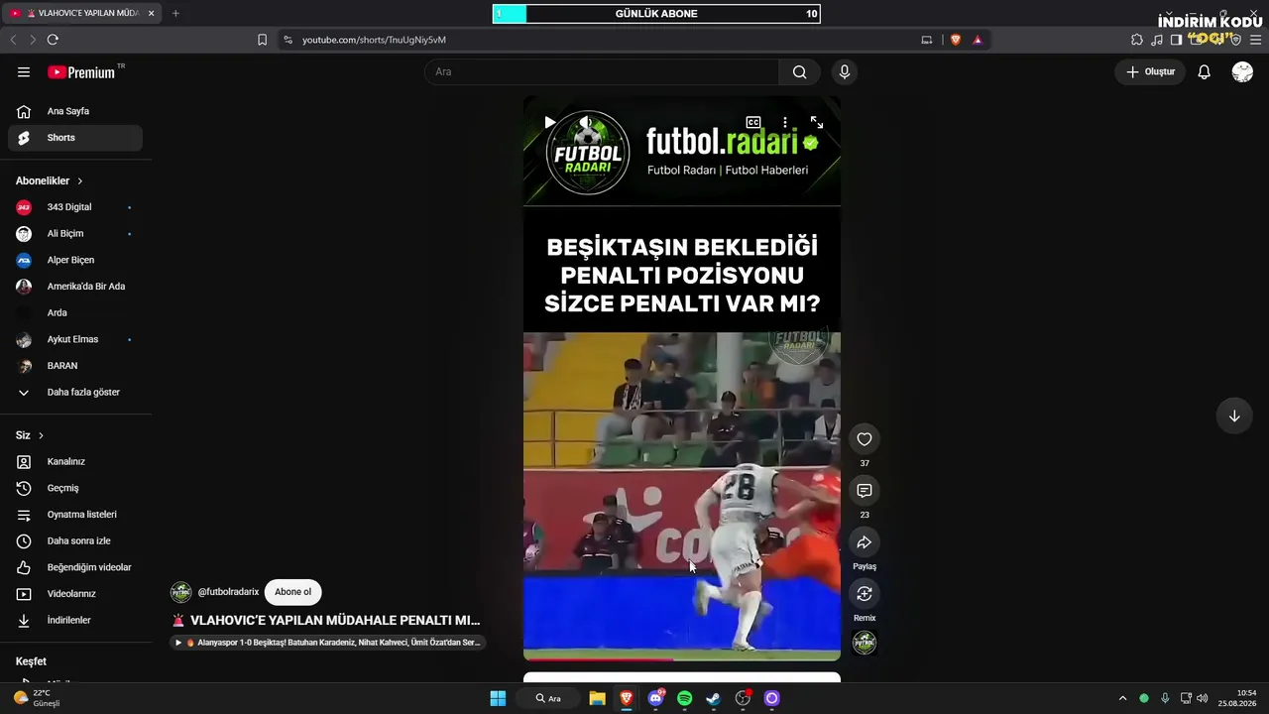Play the Short with the play button
This screenshot has height=714, width=1269.
coord(549,122)
